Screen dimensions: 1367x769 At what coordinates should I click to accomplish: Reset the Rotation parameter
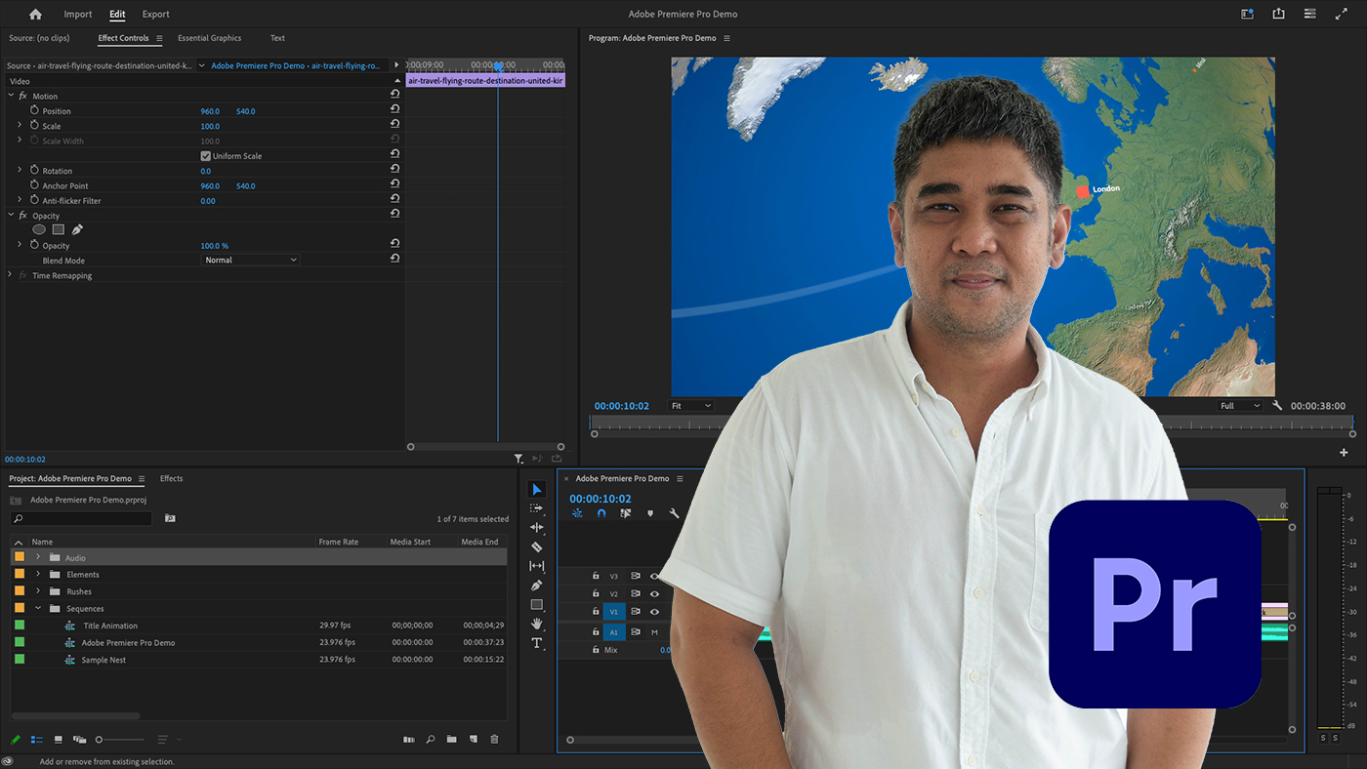point(394,171)
